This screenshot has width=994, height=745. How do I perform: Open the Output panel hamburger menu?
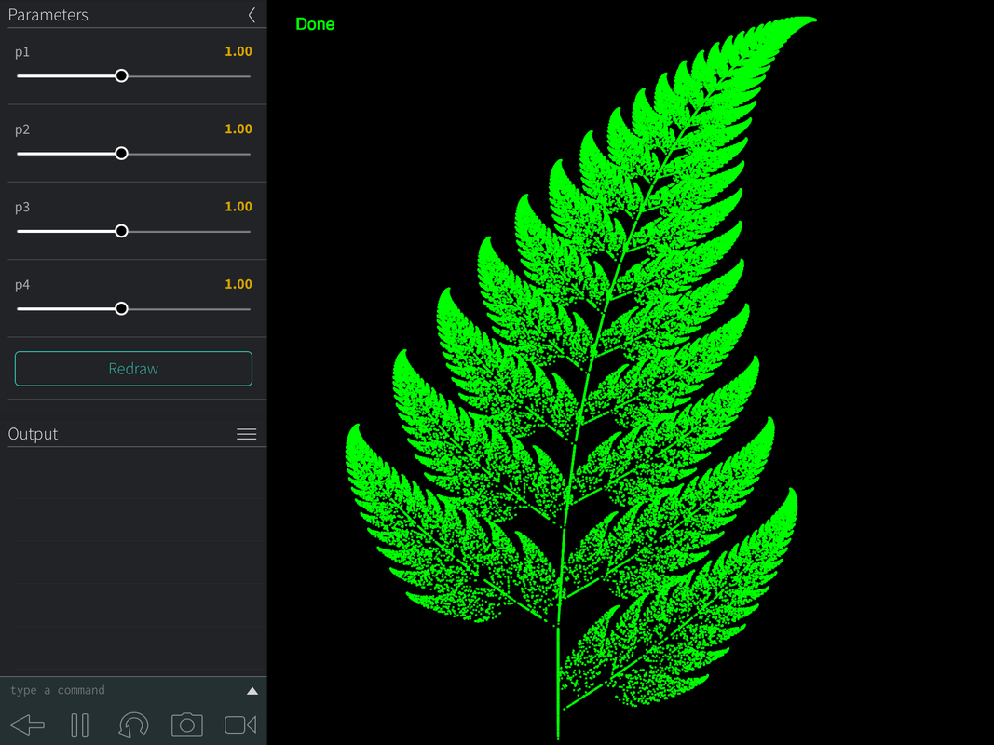point(247,434)
